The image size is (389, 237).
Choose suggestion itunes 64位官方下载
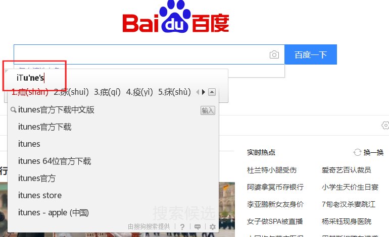pos(55,161)
